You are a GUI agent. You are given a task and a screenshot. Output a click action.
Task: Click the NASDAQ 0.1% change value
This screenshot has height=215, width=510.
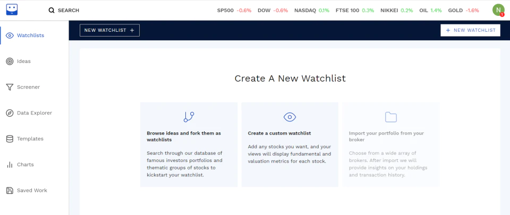pos(324,11)
